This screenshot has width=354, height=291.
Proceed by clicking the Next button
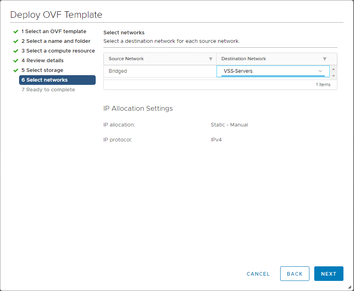tap(328, 274)
